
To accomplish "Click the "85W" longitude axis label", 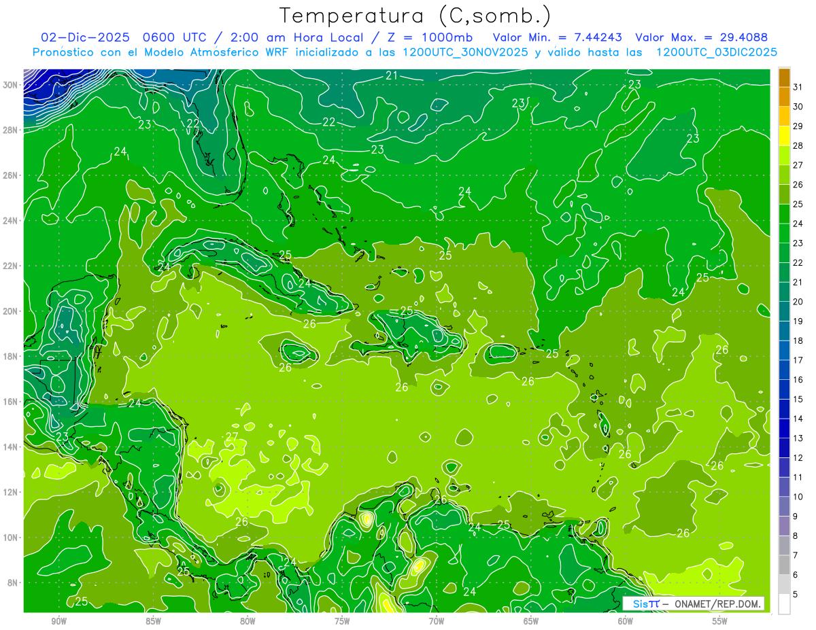I will pyautogui.click(x=153, y=621).
